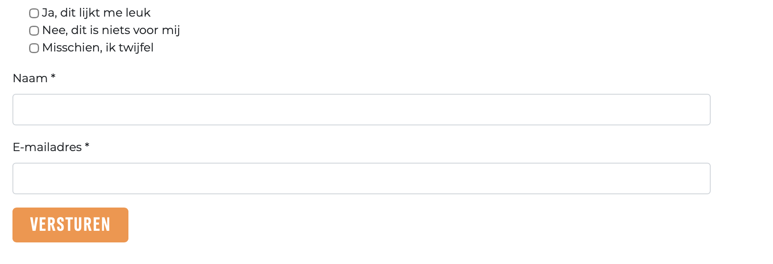Tick the "Nee, dit is niets voor mij" box
Viewport: 773px width, 264px height.
(x=34, y=31)
